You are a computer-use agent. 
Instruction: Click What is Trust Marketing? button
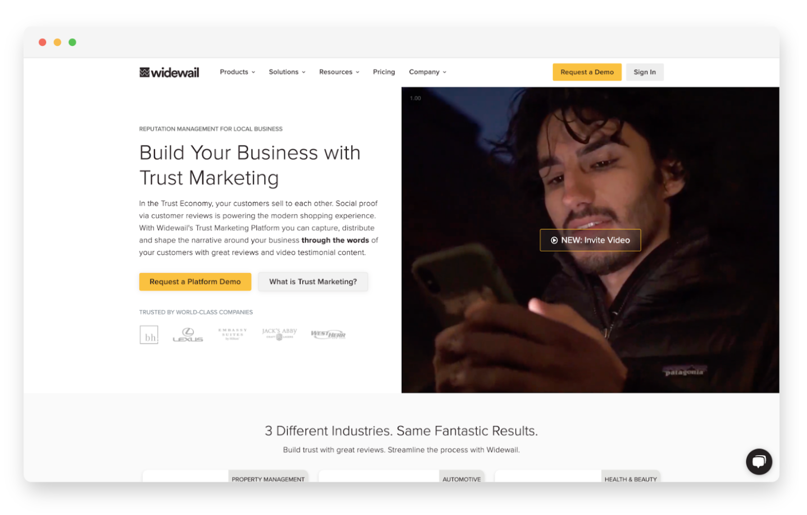pyautogui.click(x=313, y=282)
